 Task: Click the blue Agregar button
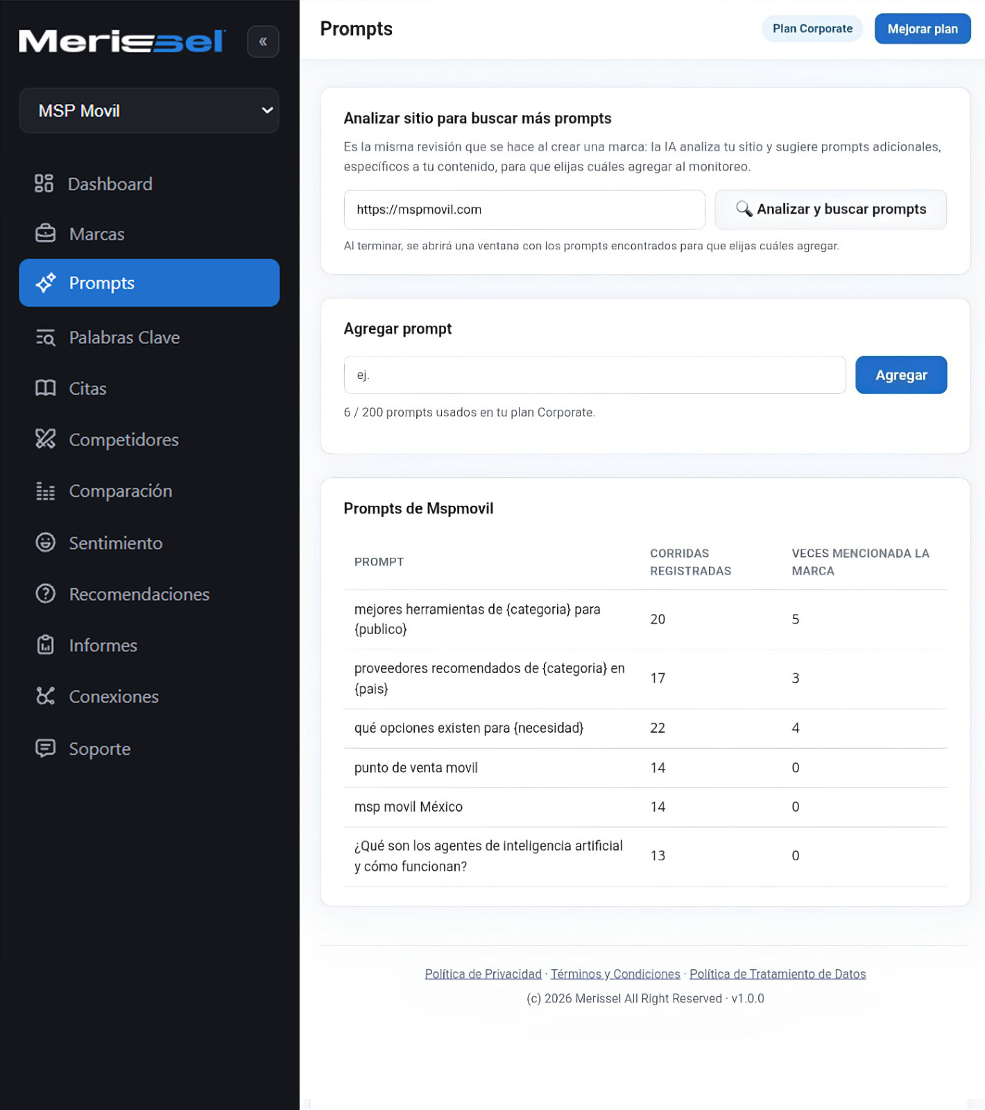[x=901, y=375]
